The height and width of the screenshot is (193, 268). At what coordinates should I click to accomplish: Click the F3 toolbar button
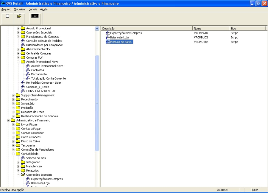[35, 18]
